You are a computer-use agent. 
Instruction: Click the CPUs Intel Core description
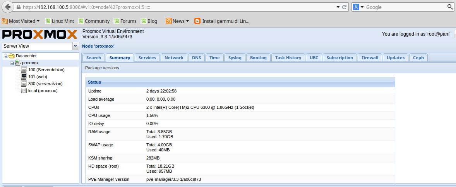click(x=201, y=107)
